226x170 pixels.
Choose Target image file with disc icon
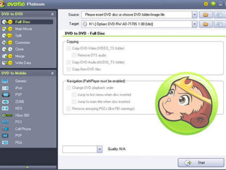220,24
